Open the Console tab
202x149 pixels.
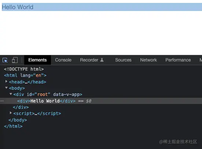click(x=63, y=60)
